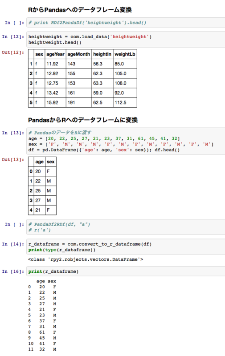Click printed output row 10 with age 41

[42, 344]
